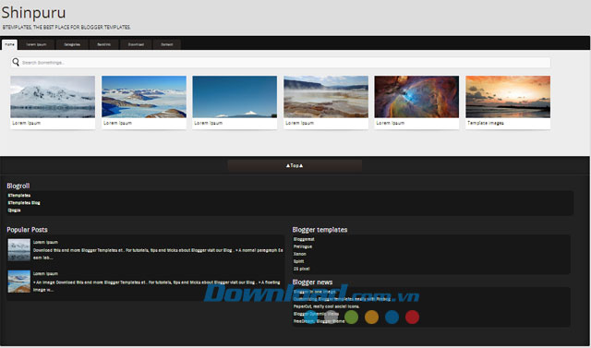Viewport: 591px width, 348px height.
Task: Click the green circle icon
Action: [351, 318]
